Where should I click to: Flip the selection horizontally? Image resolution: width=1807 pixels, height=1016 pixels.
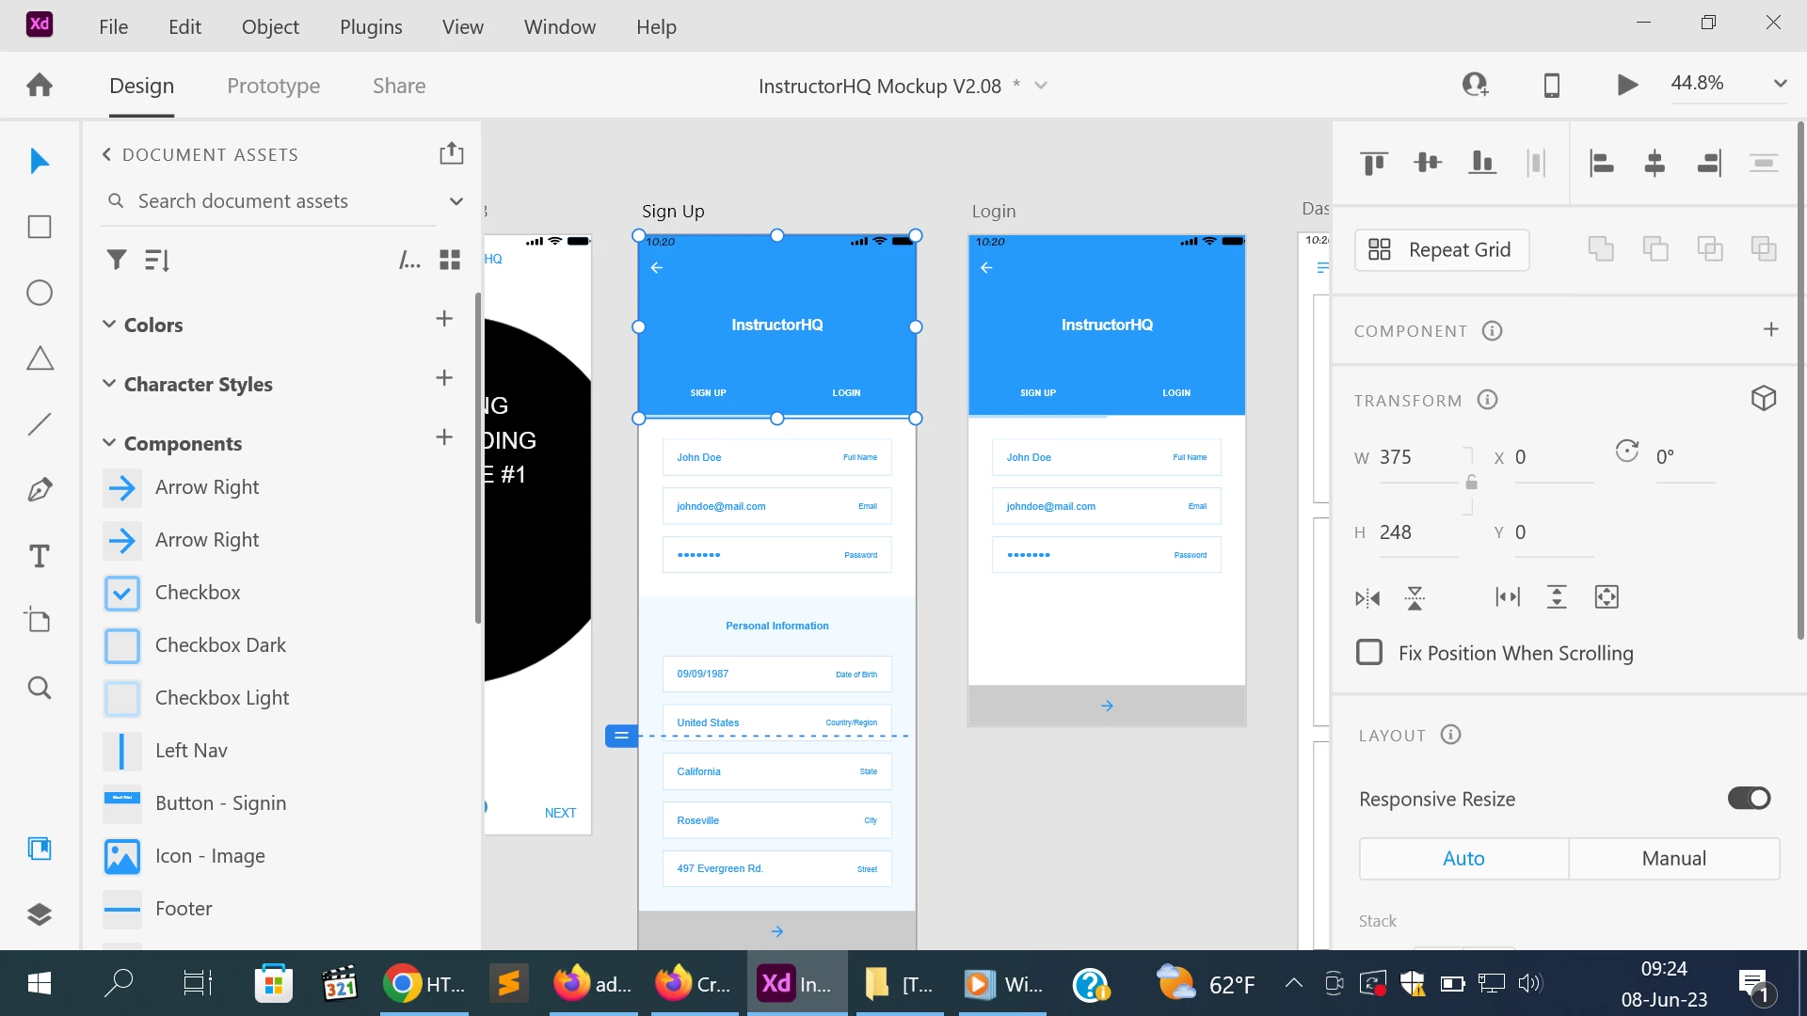point(1367,597)
